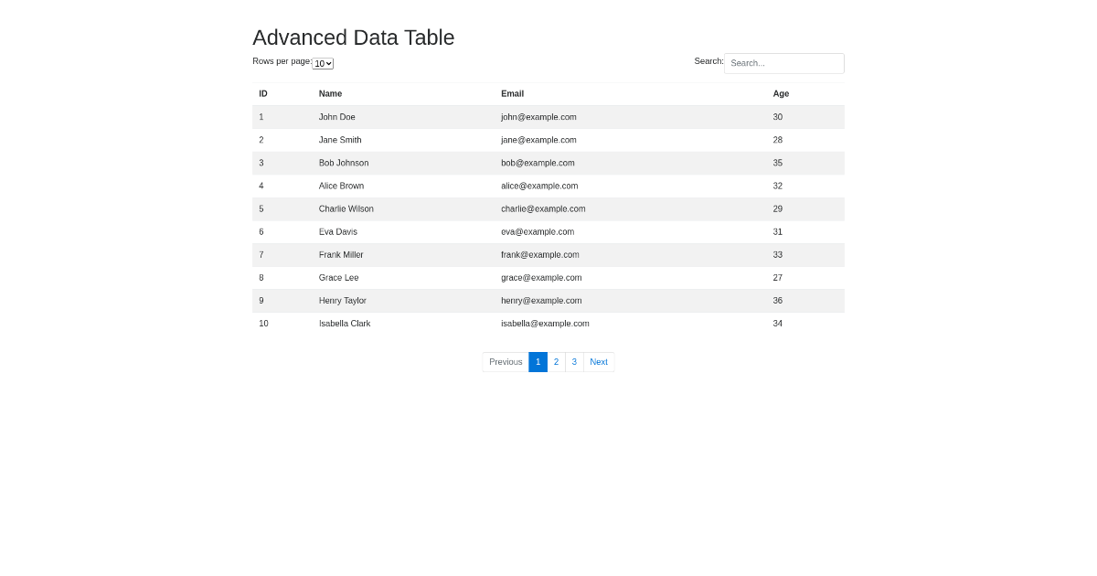Viewport: 1097px width, 576px height.
Task: Select page 1 in the pagination bar
Action: pos(538,362)
